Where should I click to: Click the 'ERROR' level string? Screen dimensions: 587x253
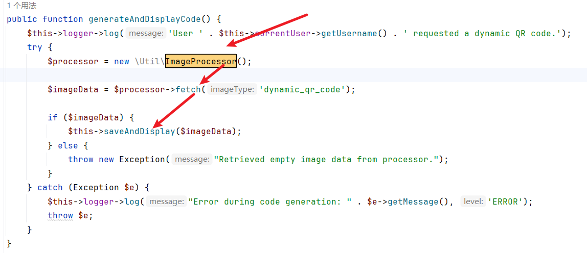505,202
